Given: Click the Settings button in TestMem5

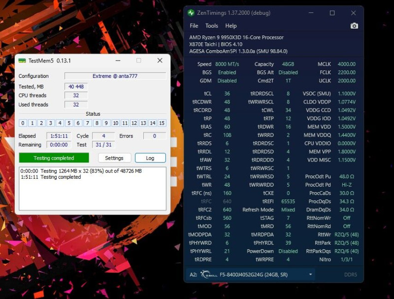Looking at the screenshot, I should [x=114, y=158].
